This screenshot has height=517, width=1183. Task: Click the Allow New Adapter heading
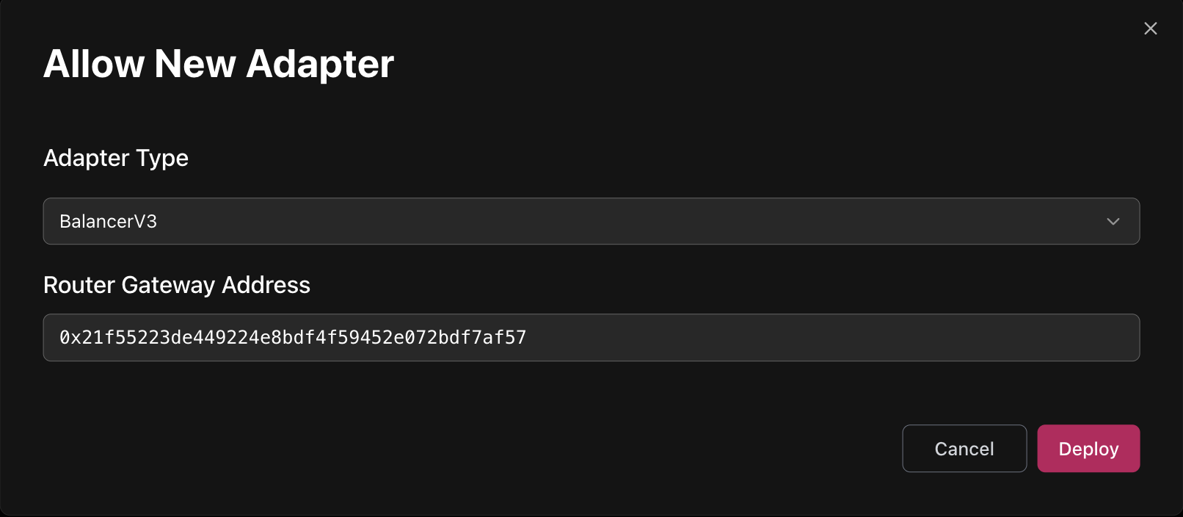pyautogui.click(x=219, y=64)
